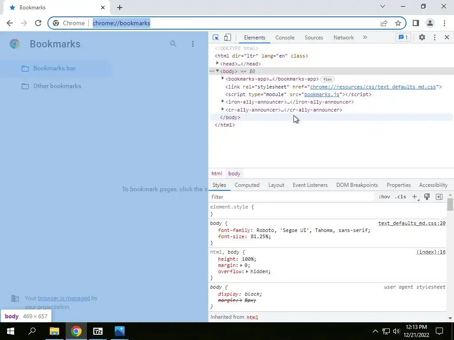Toggle the rendering emulations paintbrush icon
454x340 pixels.
click(x=427, y=197)
